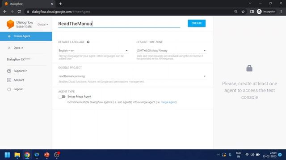
Task: Click the site lock icon in address bar
Action: pyautogui.click(x=28, y=12)
